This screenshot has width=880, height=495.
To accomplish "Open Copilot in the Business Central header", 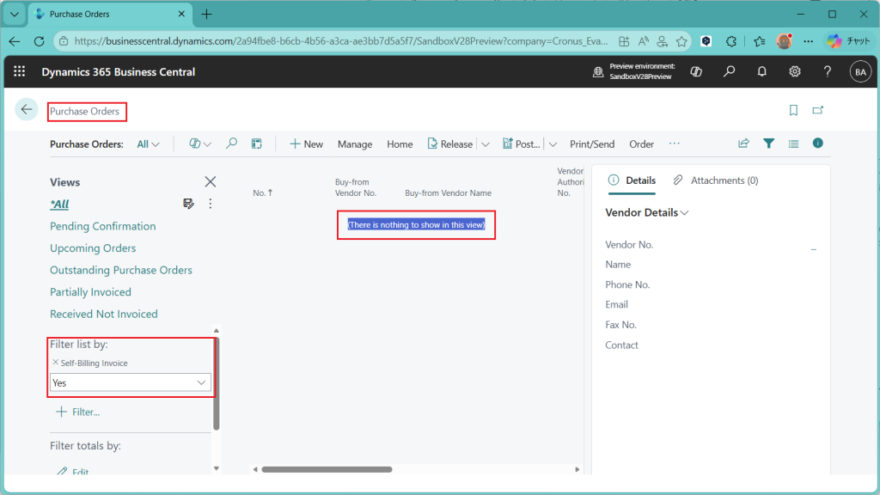I will (696, 72).
